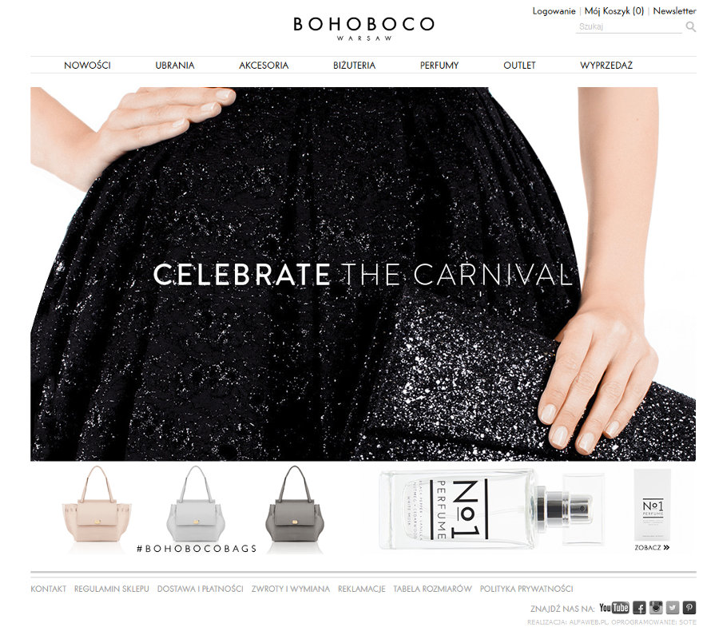Open the Facebook social icon
The width and height of the screenshot is (711, 639).
(639, 608)
